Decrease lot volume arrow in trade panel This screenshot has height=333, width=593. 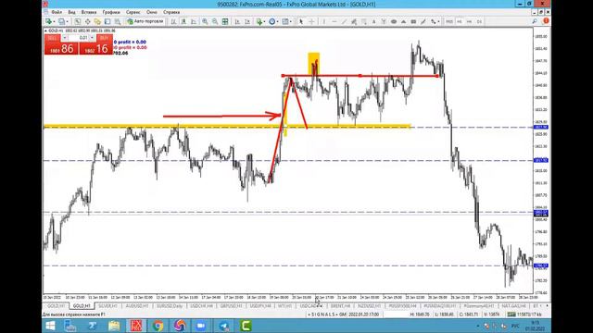[x=64, y=38]
